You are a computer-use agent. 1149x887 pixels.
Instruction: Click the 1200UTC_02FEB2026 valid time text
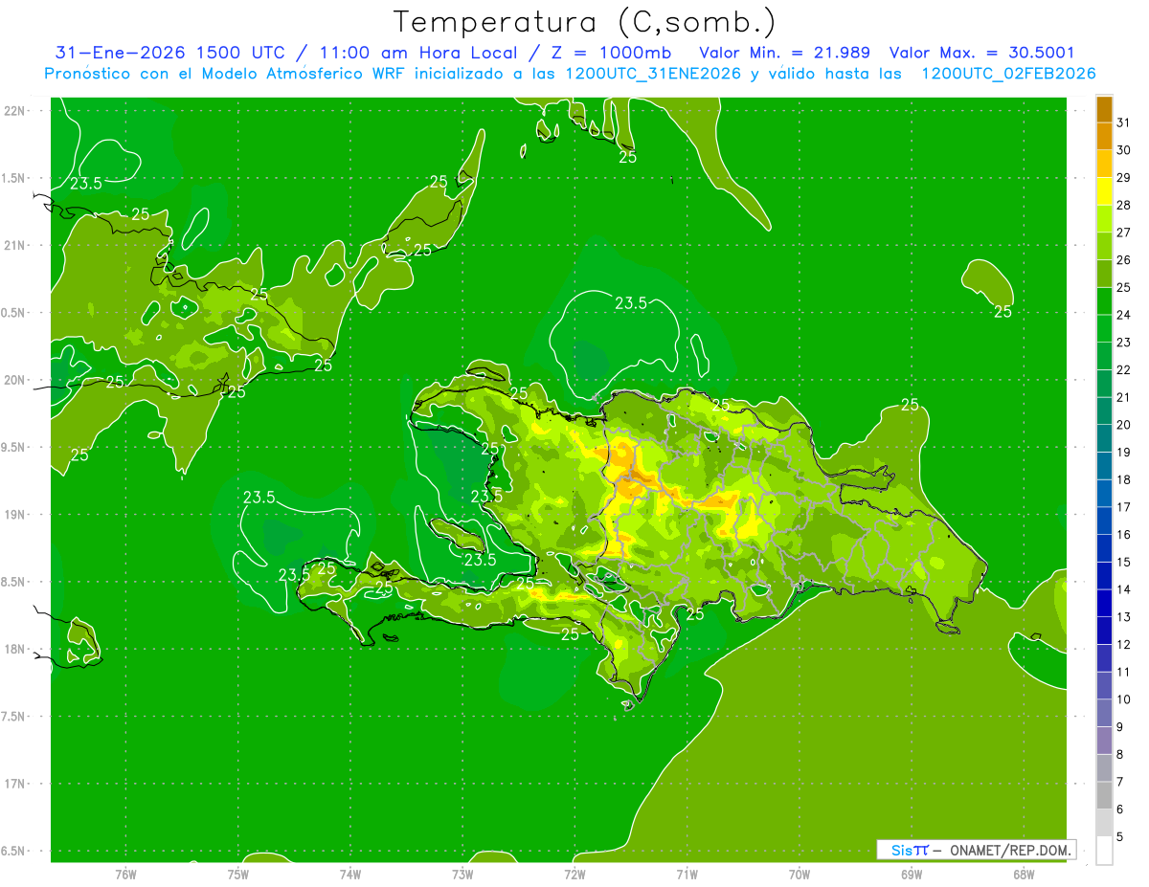point(1008,73)
